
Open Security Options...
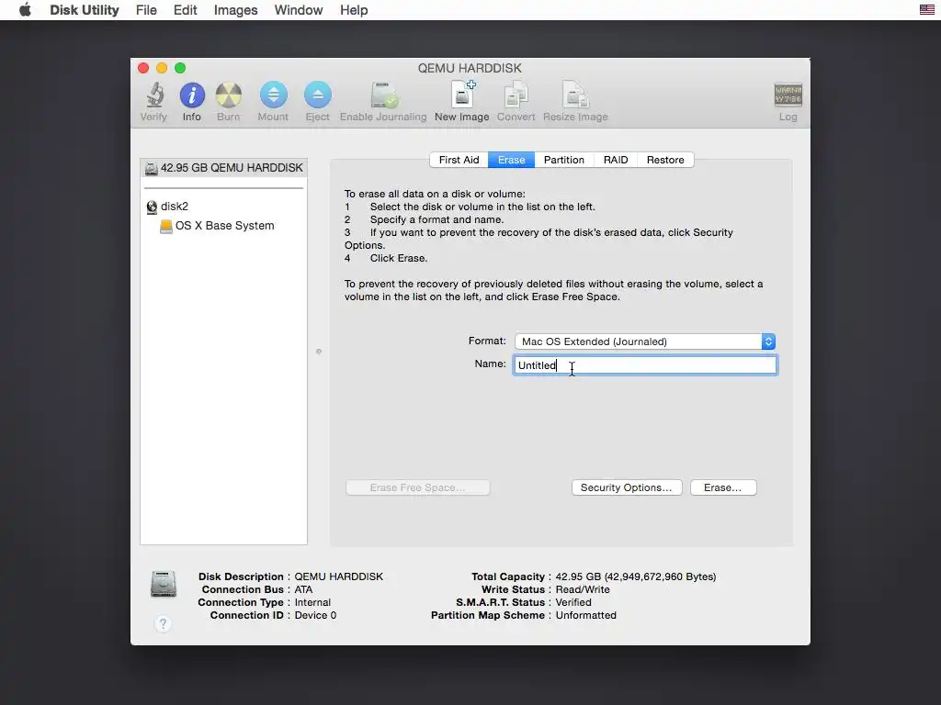click(627, 487)
